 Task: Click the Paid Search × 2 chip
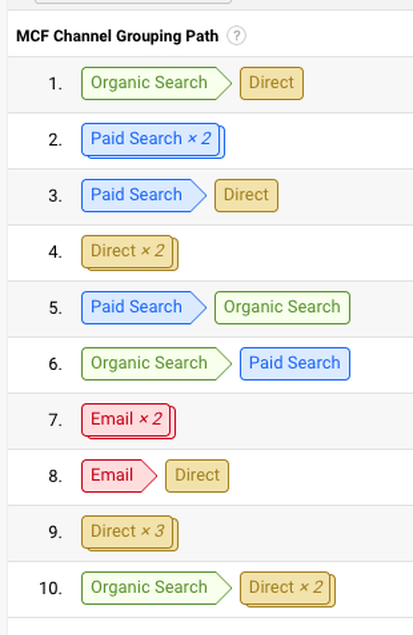(x=151, y=139)
